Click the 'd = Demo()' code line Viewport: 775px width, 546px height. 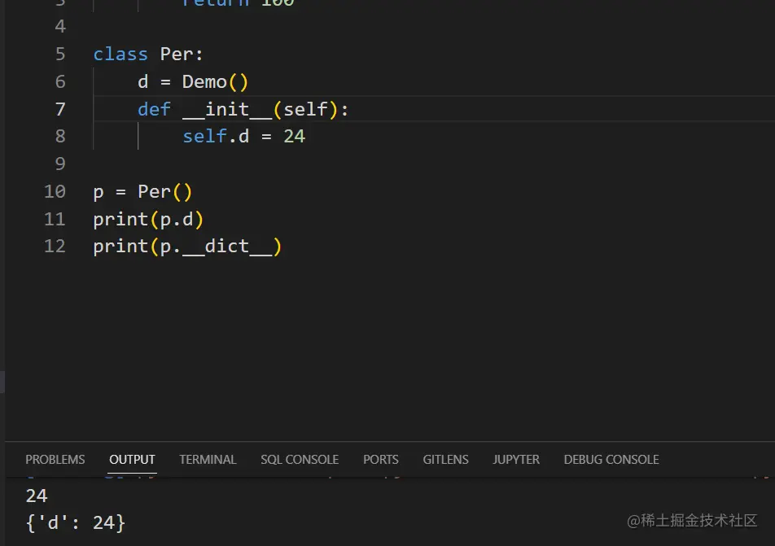click(193, 82)
